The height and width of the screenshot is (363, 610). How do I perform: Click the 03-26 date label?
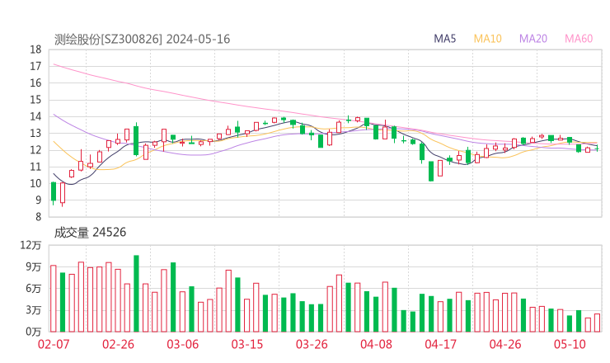(x=312, y=344)
